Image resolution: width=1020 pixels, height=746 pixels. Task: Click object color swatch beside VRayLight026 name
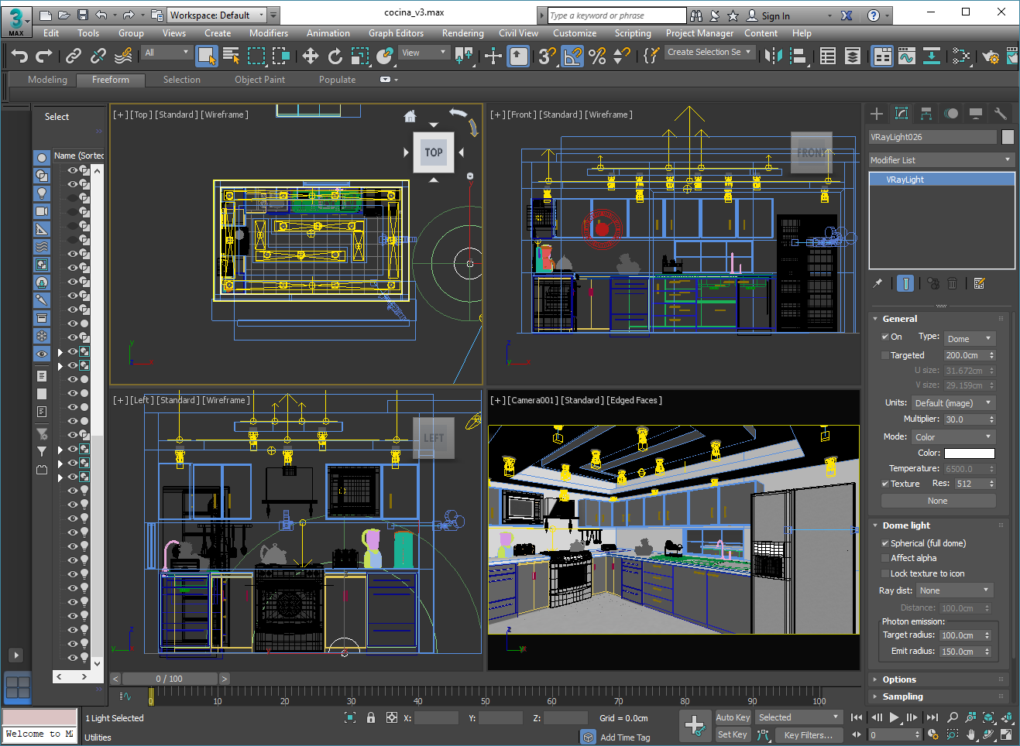point(1008,137)
